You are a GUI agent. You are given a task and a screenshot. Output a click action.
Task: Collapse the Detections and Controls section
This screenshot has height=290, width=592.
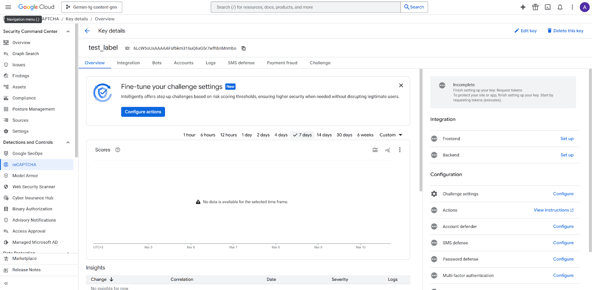[x=68, y=143]
